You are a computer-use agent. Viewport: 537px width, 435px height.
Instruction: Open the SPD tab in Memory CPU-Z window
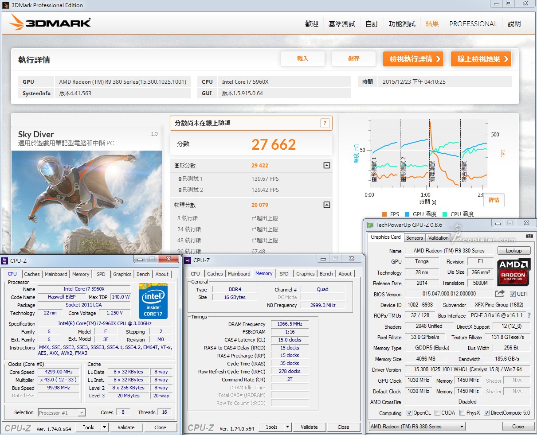(284, 274)
